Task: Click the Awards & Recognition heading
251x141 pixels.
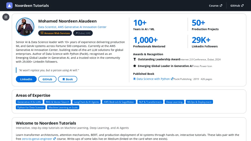Action: 148,54
